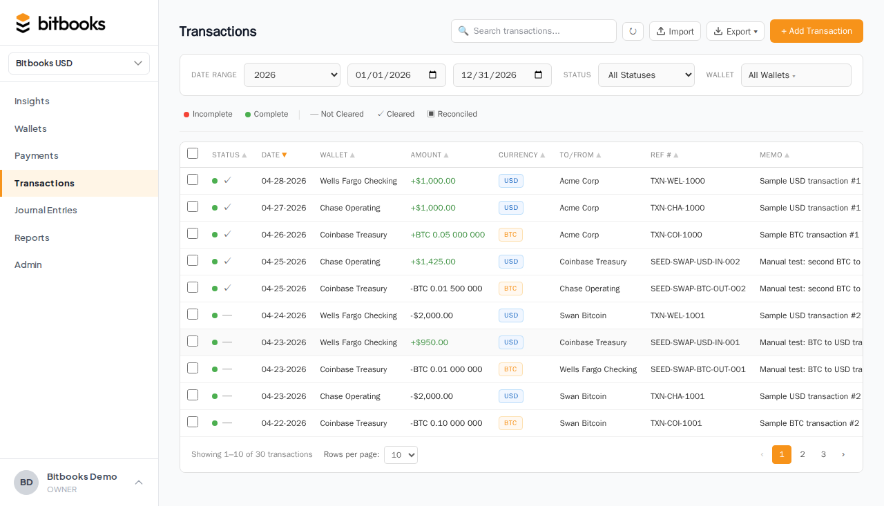884x506 pixels.
Task: Sort by Wallet column header
Action: point(337,155)
